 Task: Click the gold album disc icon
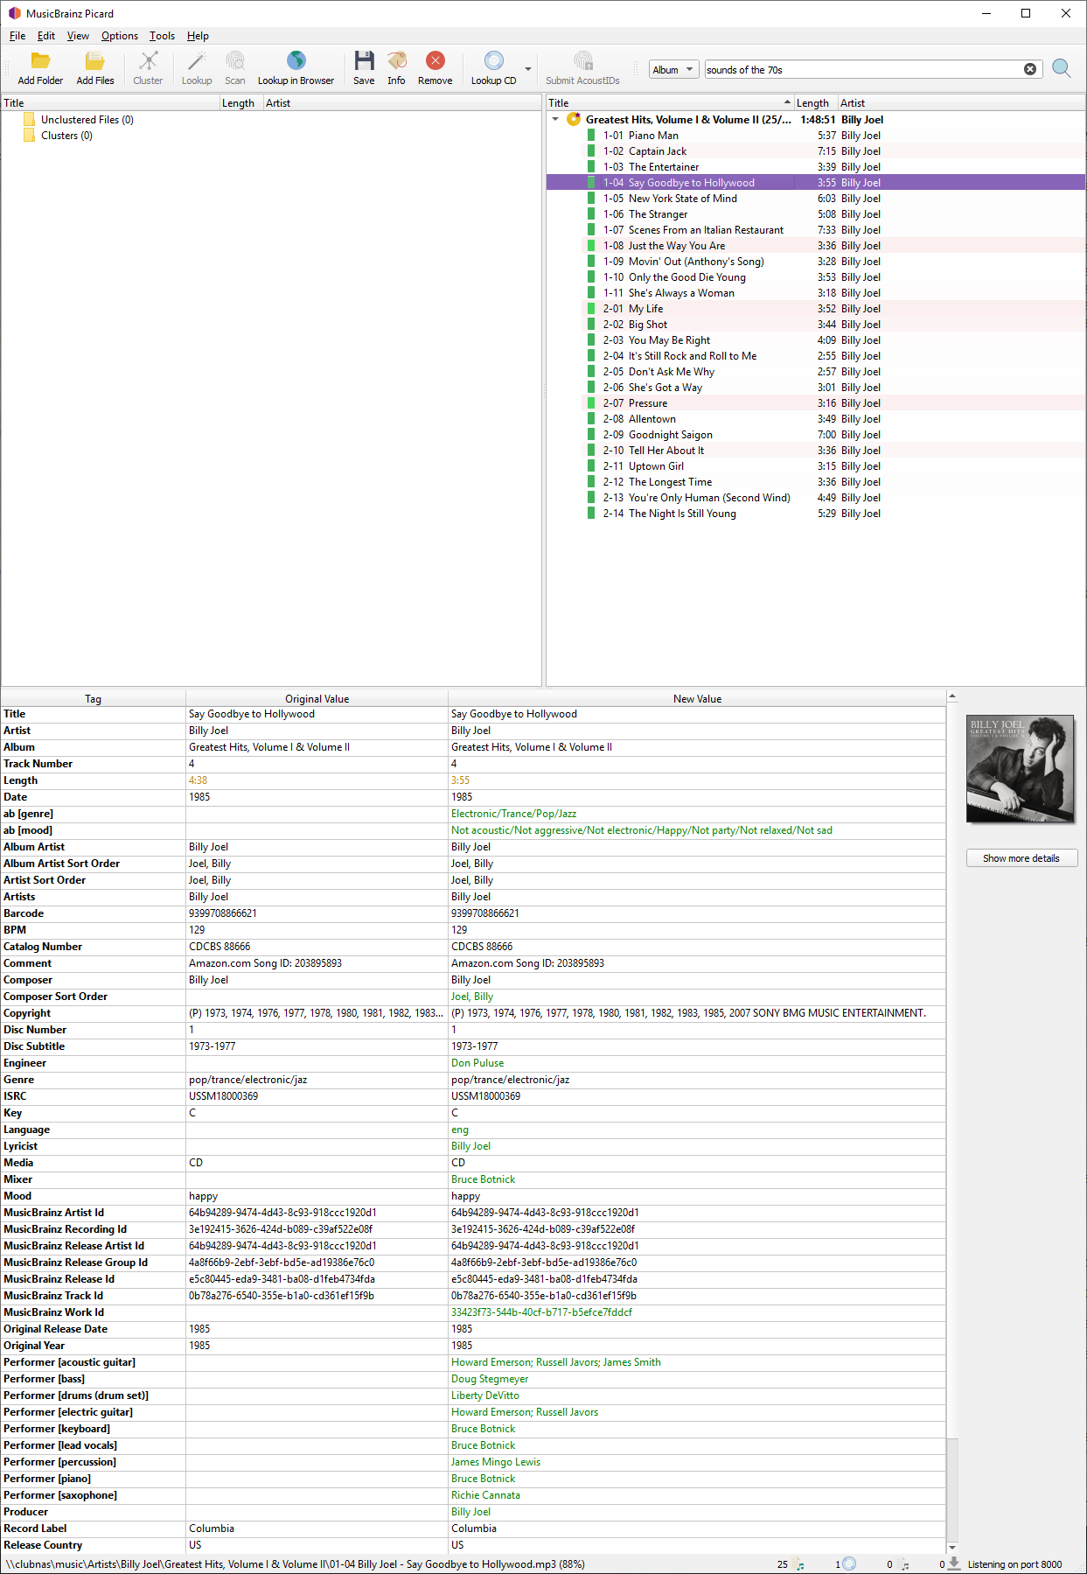point(574,119)
